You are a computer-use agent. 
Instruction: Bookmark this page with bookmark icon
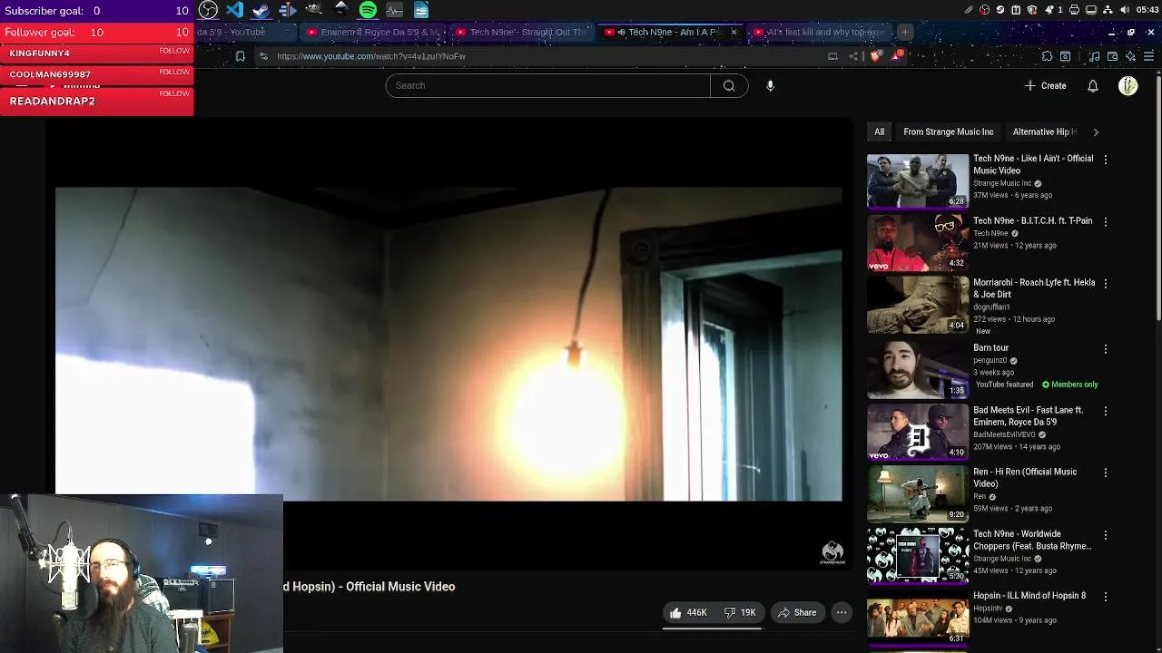240,56
